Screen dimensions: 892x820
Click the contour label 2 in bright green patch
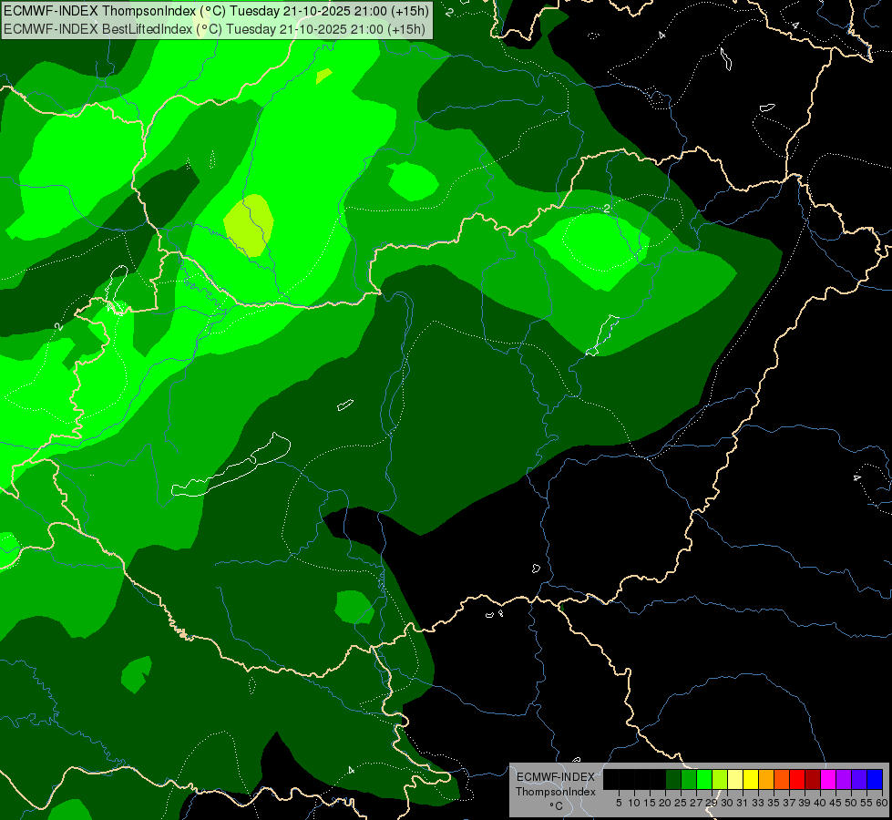(607, 209)
